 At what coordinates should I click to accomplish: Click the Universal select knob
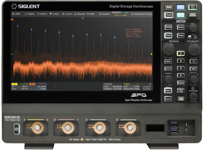click(x=193, y=96)
